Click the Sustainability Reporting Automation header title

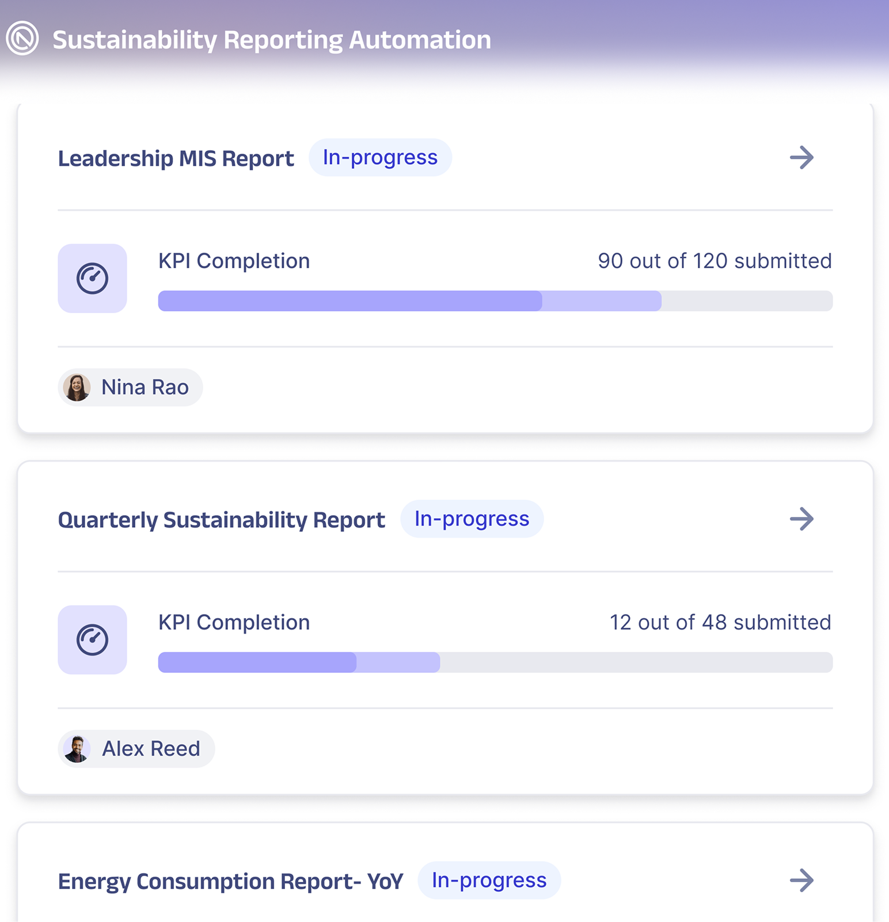(x=272, y=40)
